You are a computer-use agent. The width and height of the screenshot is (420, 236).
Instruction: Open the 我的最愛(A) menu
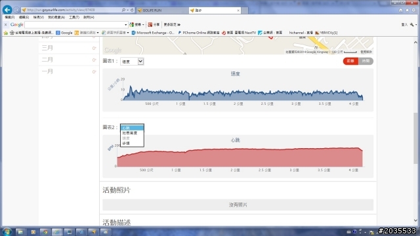[56, 17]
